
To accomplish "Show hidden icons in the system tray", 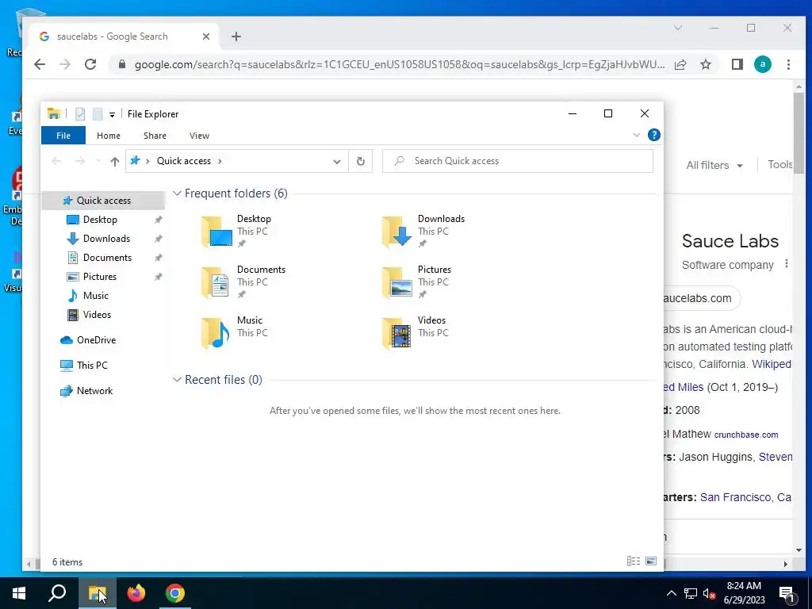I will pyautogui.click(x=671, y=593).
